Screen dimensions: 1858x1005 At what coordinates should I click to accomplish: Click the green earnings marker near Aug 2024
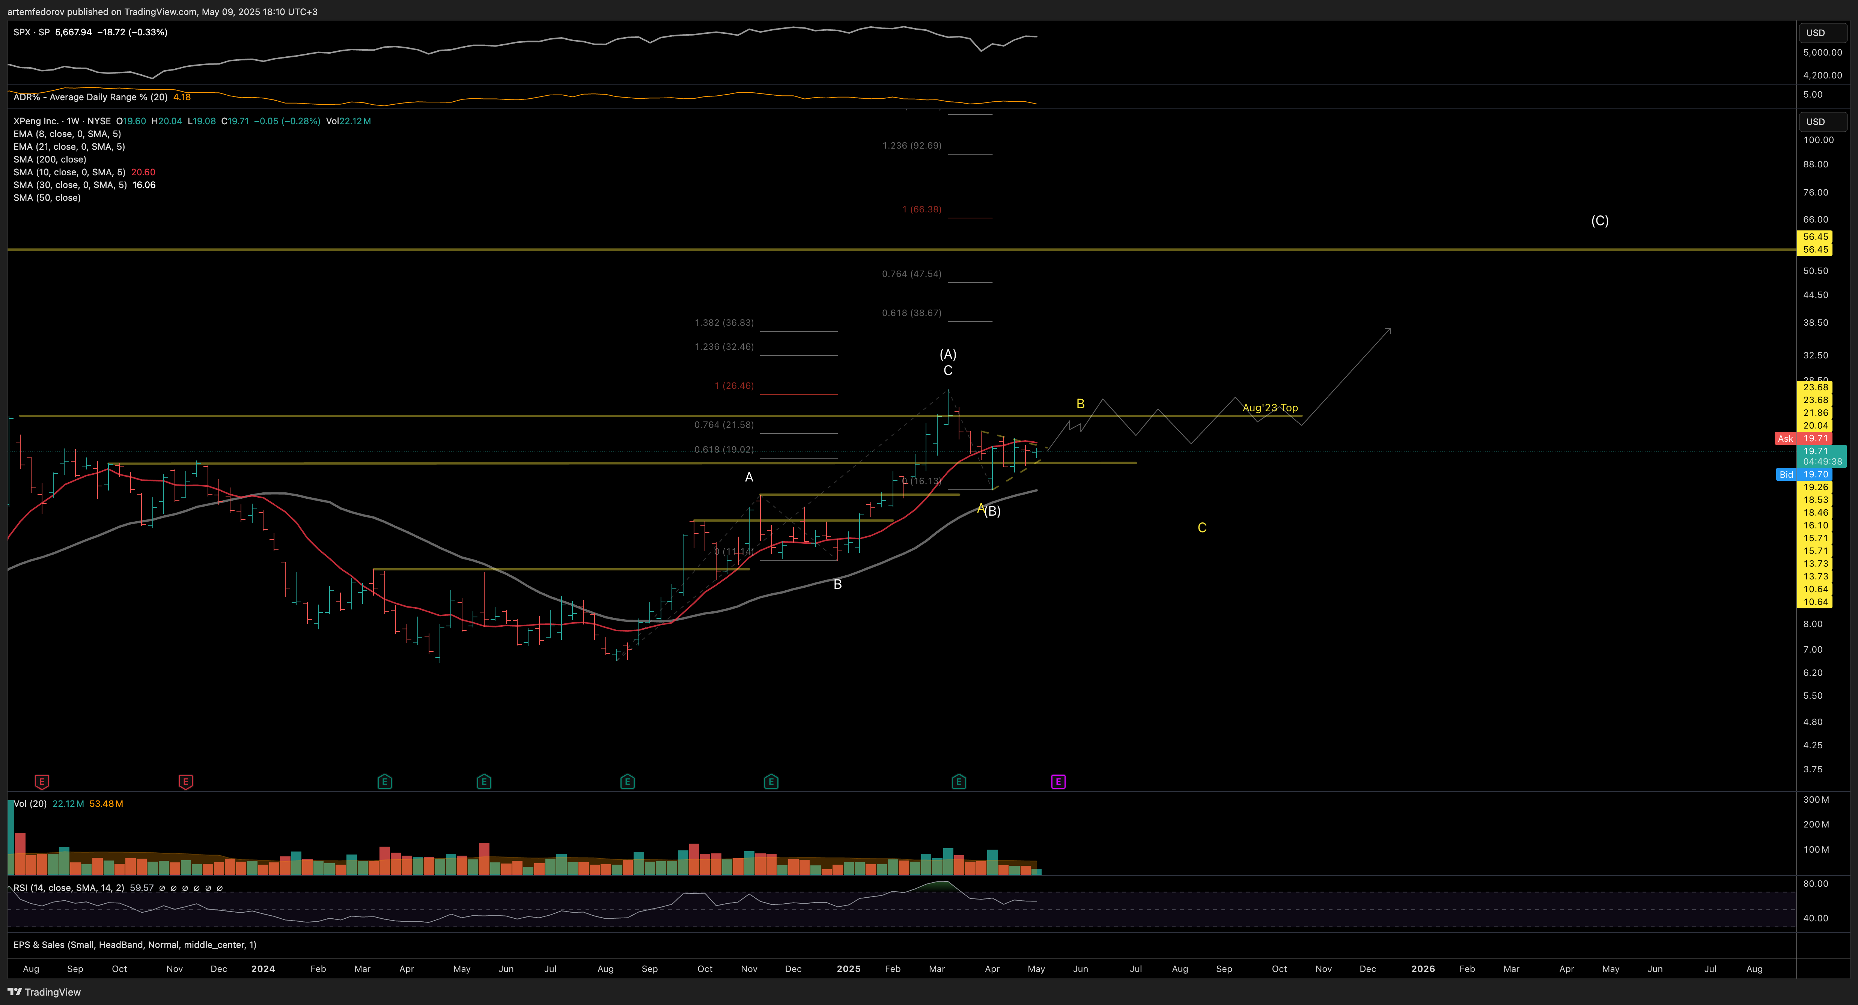(x=628, y=781)
